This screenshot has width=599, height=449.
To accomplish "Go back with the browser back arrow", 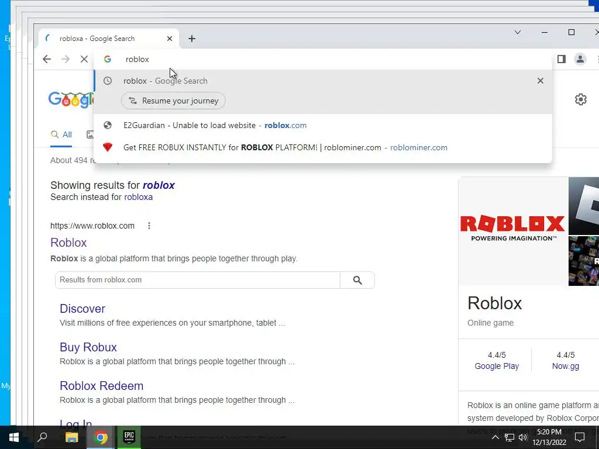I will tap(47, 59).
